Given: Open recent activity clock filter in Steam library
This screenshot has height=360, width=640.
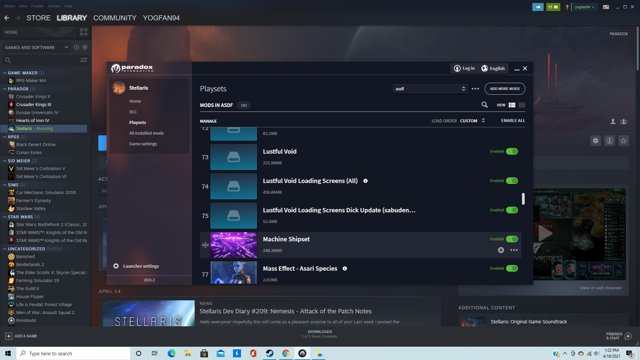Looking at the screenshot, I should 76,47.
